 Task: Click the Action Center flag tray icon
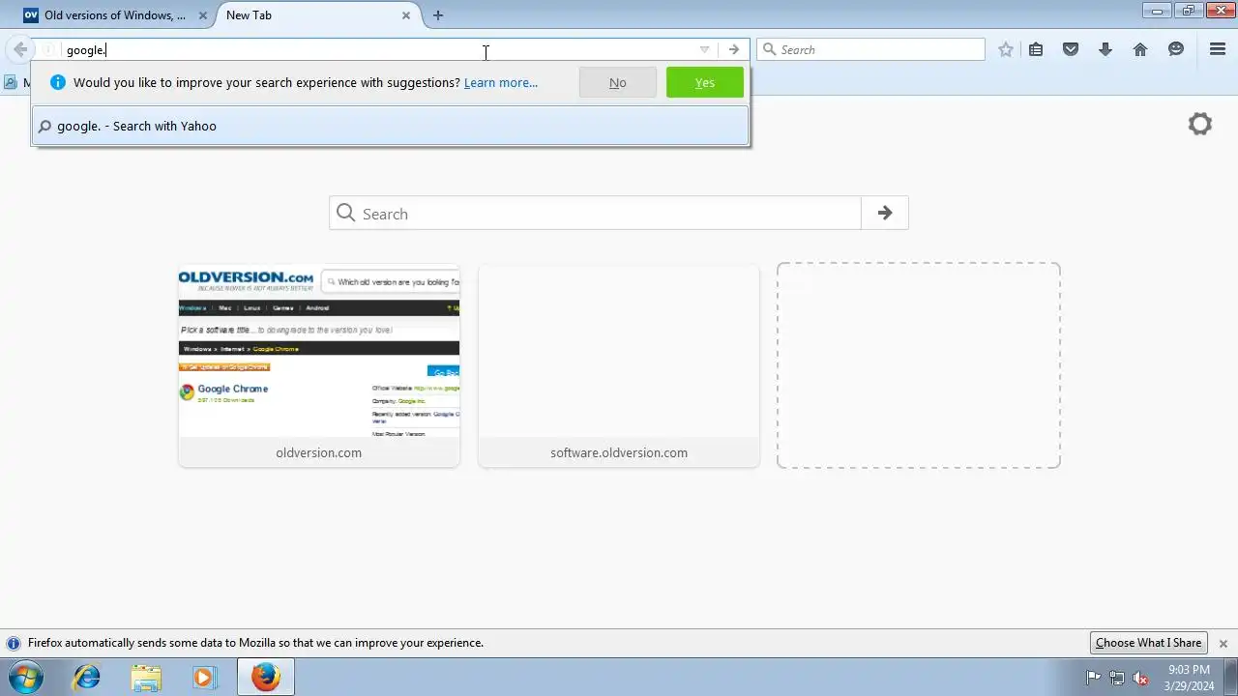(1094, 678)
